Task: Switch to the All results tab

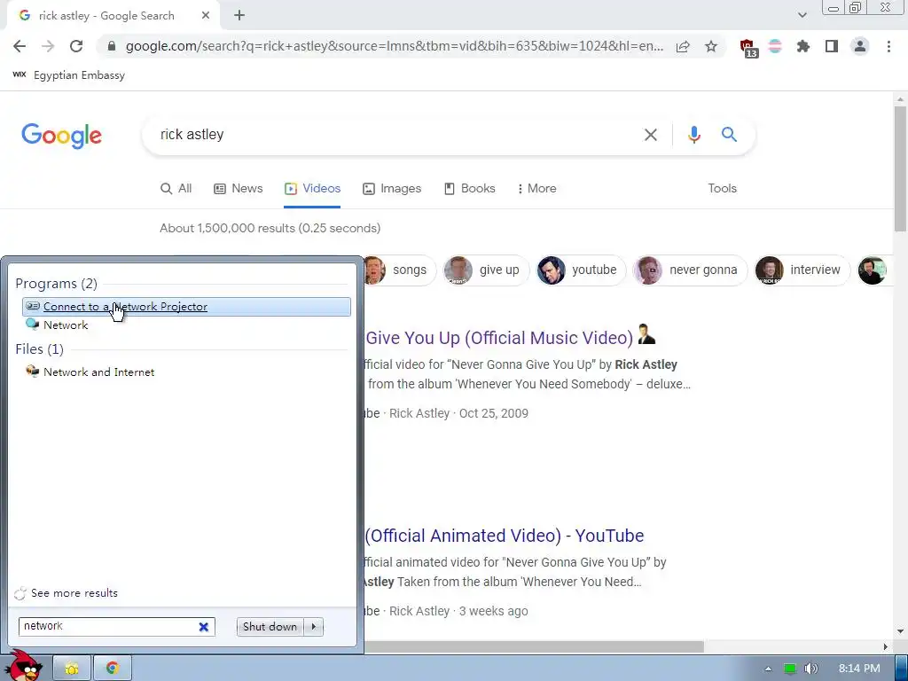Action: pyautogui.click(x=176, y=189)
